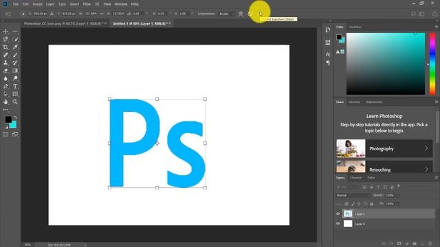Reset default foreground and background colors
The height and width of the screenshot is (247, 440).
click(6, 127)
